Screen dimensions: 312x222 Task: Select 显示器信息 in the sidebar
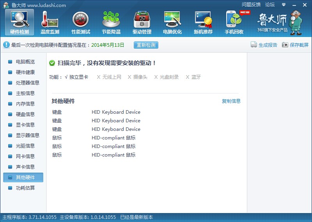(x=23, y=136)
